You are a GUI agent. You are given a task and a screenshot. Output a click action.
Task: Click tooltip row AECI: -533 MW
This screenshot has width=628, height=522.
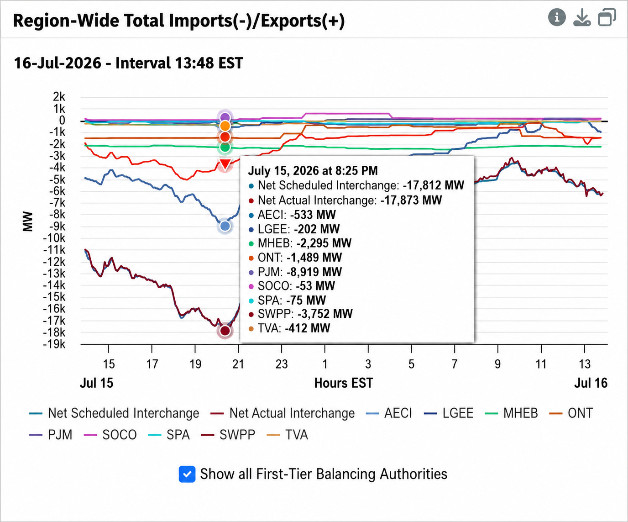coord(292,215)
